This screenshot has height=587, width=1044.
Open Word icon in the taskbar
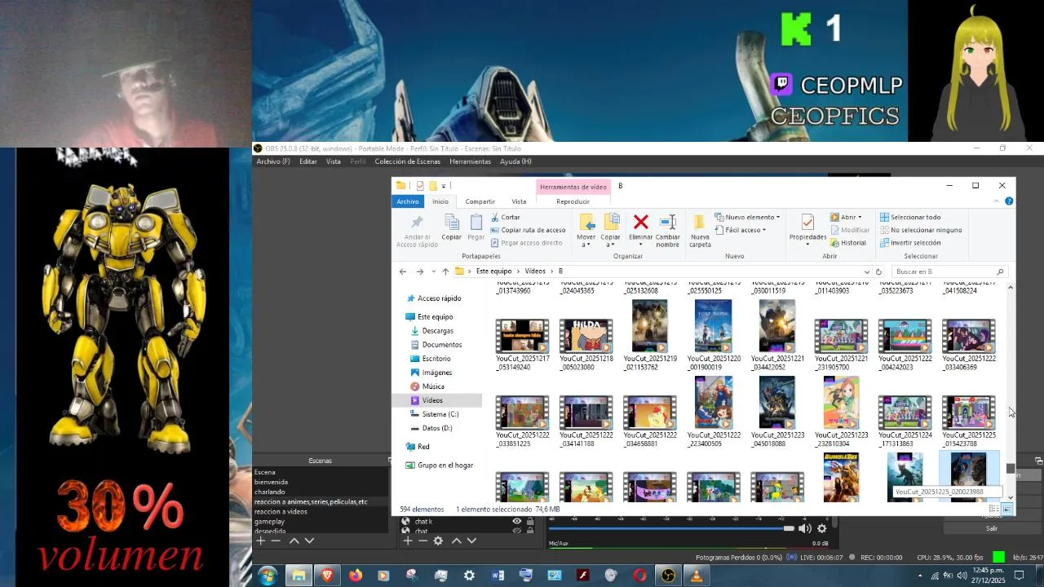(x=498, y=576)
